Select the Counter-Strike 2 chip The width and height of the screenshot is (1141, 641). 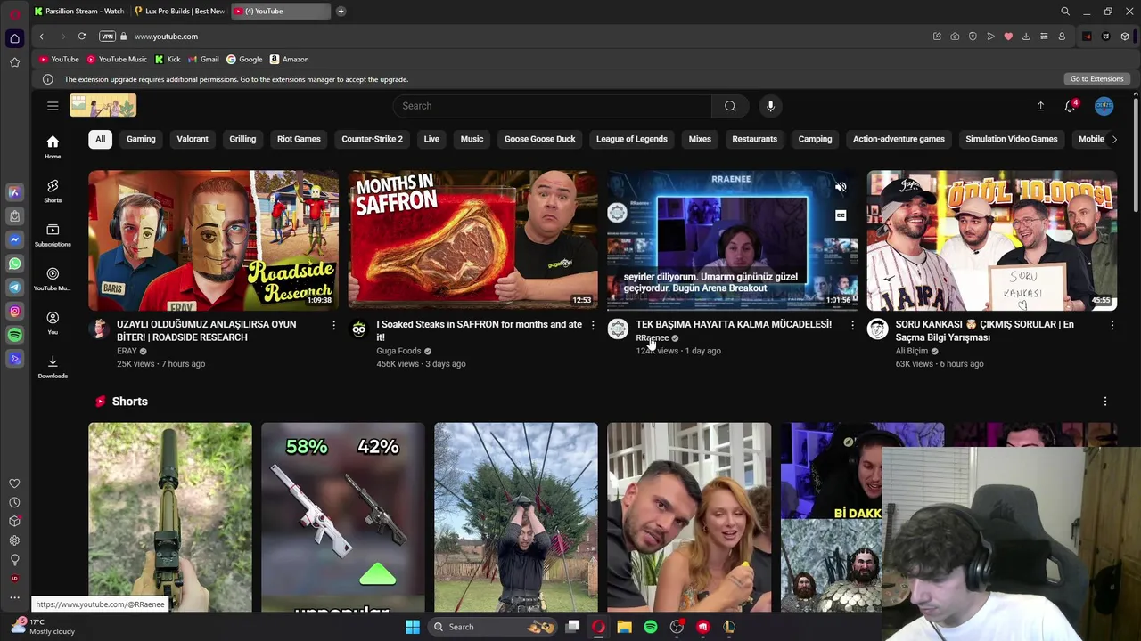click(372, 139)
